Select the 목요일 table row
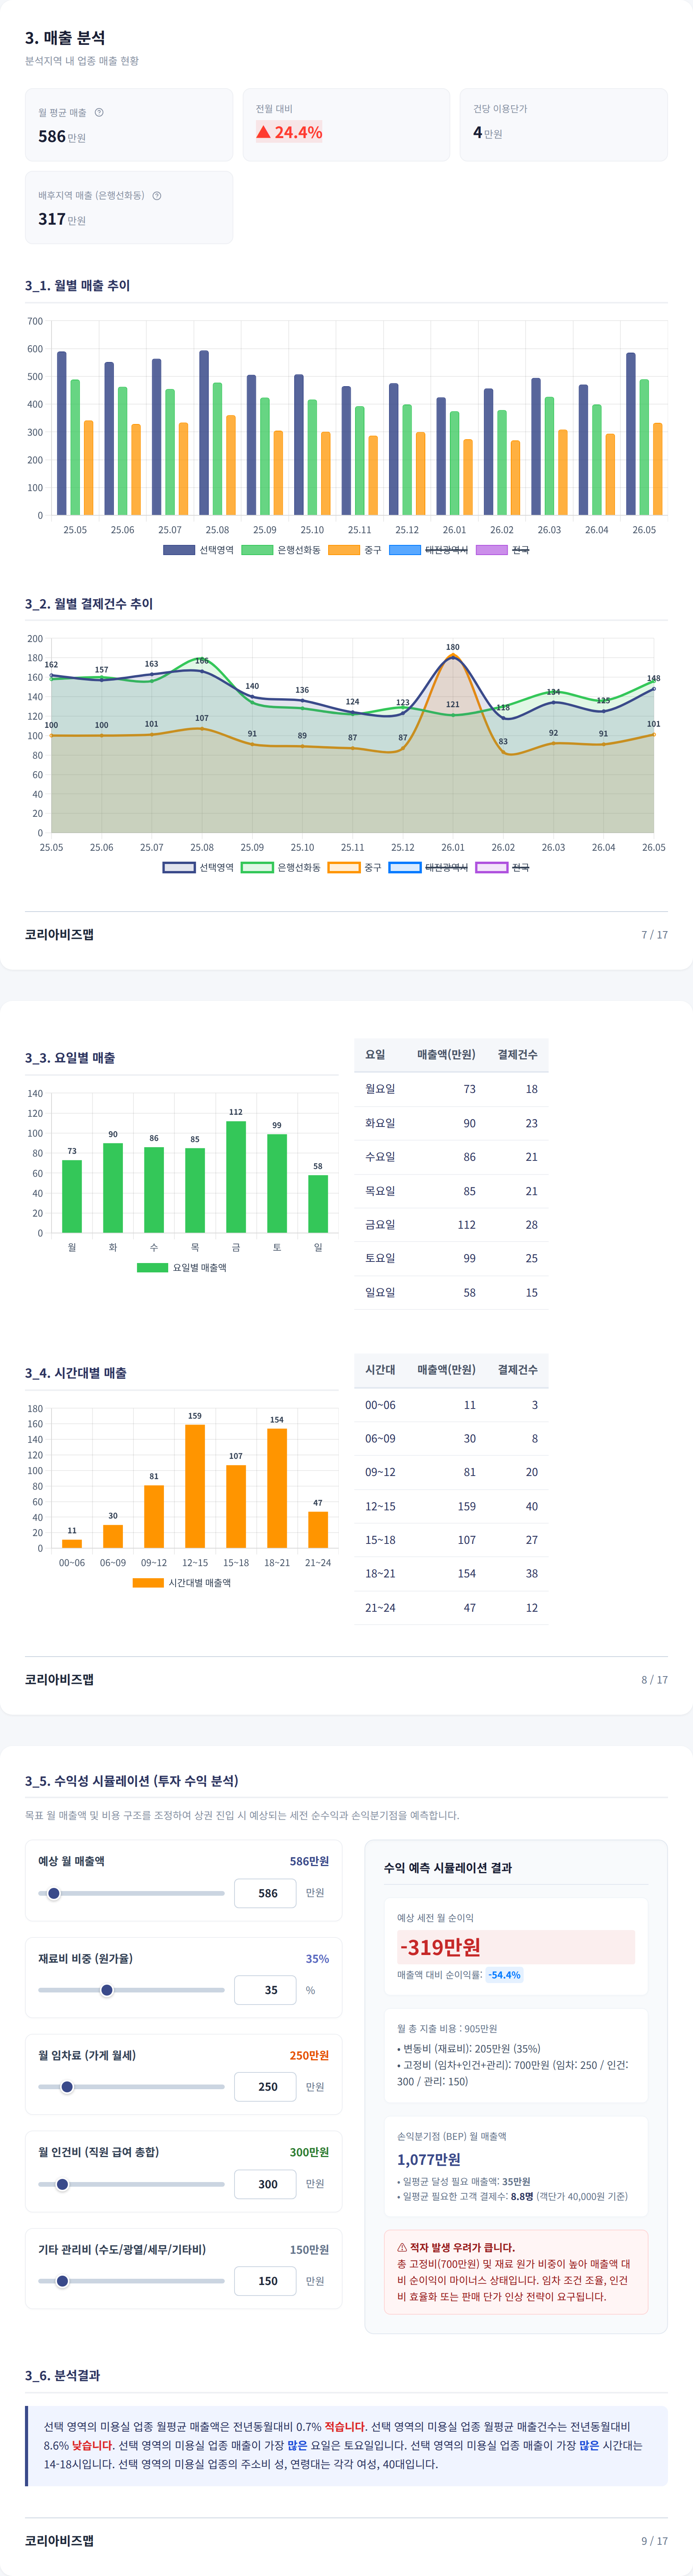The width and height of the screenshot is (693, 2576). tap(451, 1191)
